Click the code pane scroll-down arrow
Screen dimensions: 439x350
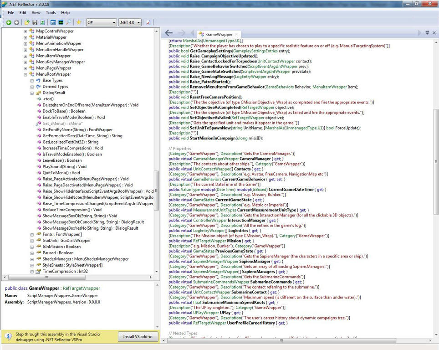(x=436, y=335)
